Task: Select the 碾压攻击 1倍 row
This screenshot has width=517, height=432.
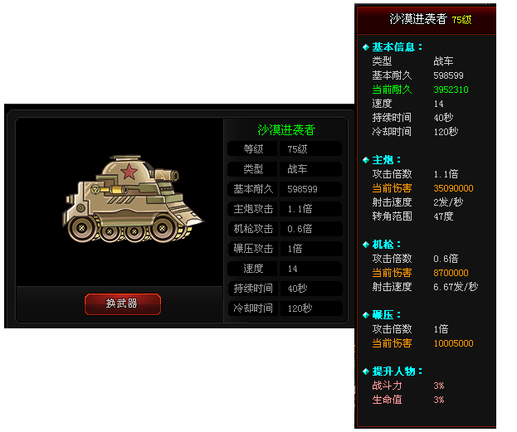Action: [x=285, y=249]
